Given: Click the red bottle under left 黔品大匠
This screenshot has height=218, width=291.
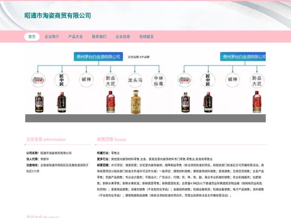Looking at the screenshot, I should click(111, 102).
